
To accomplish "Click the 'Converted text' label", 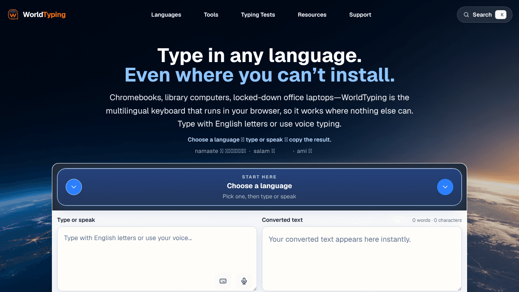I will coord(282,220).
